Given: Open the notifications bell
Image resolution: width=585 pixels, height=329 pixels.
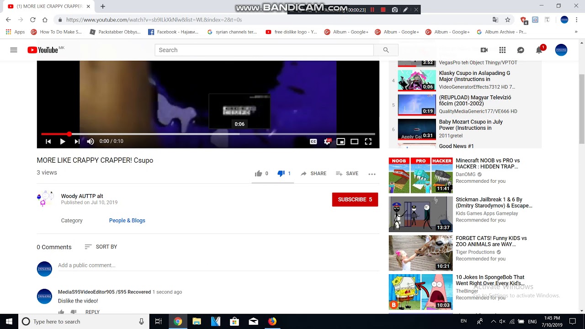Looking at the screenshot, I should pyautogui.click(x=539, y=50).
